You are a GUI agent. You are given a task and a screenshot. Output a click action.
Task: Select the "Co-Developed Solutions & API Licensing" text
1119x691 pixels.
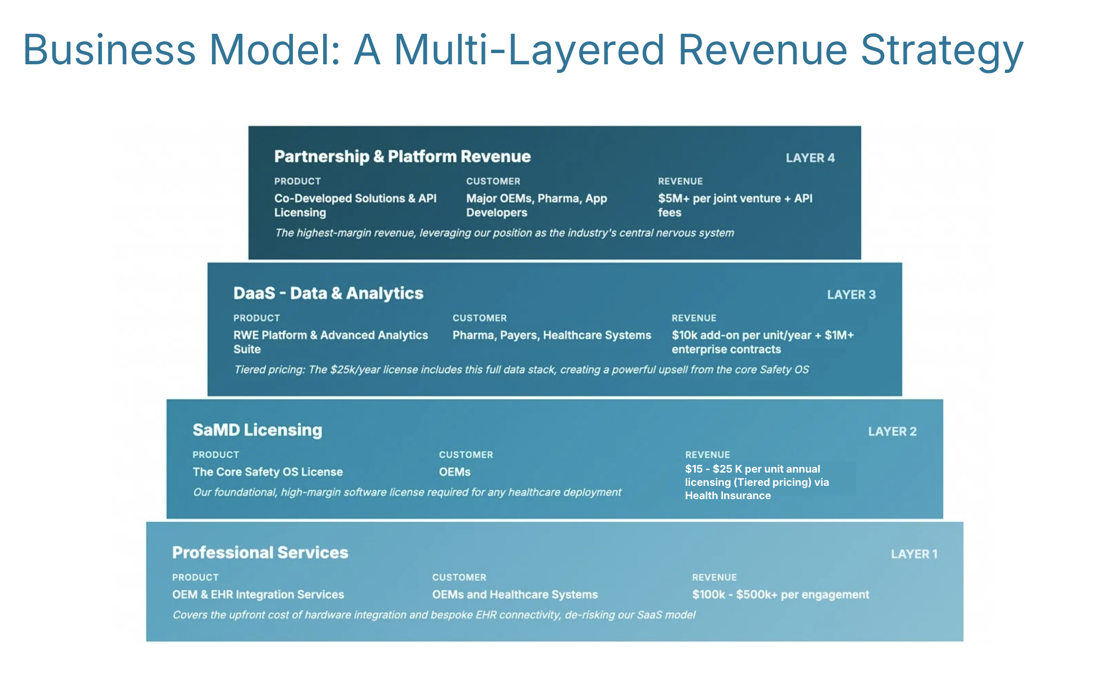[355, 205]
